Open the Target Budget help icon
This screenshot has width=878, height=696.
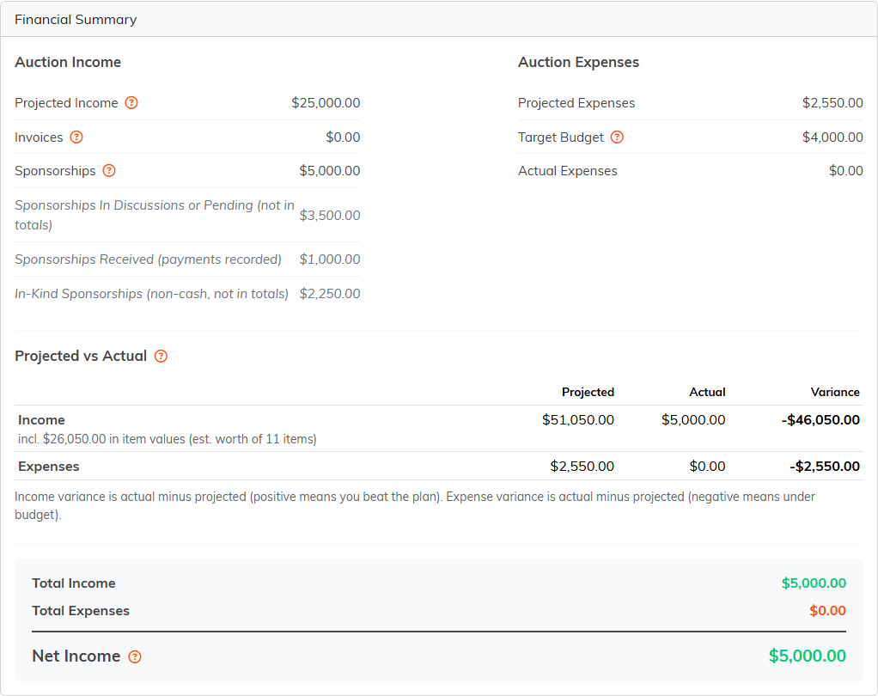(x=617, y=137)
